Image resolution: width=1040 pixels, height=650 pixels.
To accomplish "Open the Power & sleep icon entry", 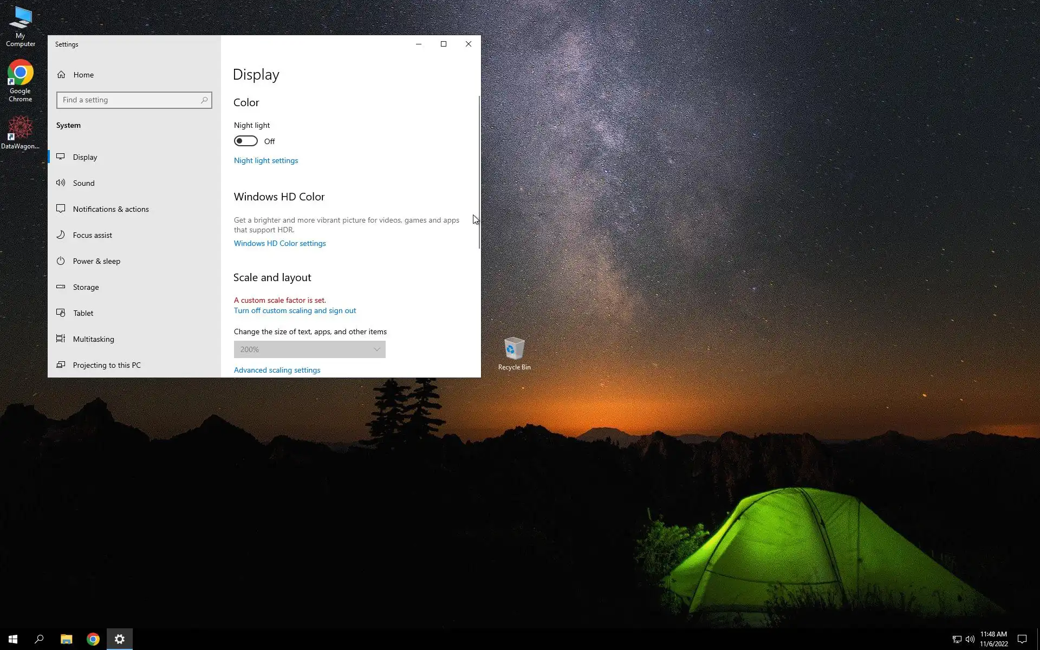I will (x=61, y=261).
